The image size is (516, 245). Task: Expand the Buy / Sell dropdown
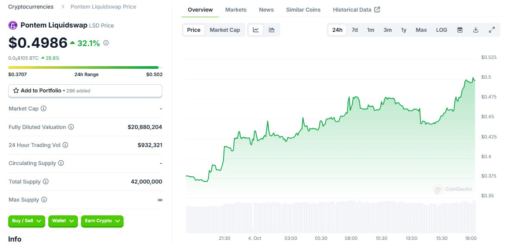click(x=27, y=221)
